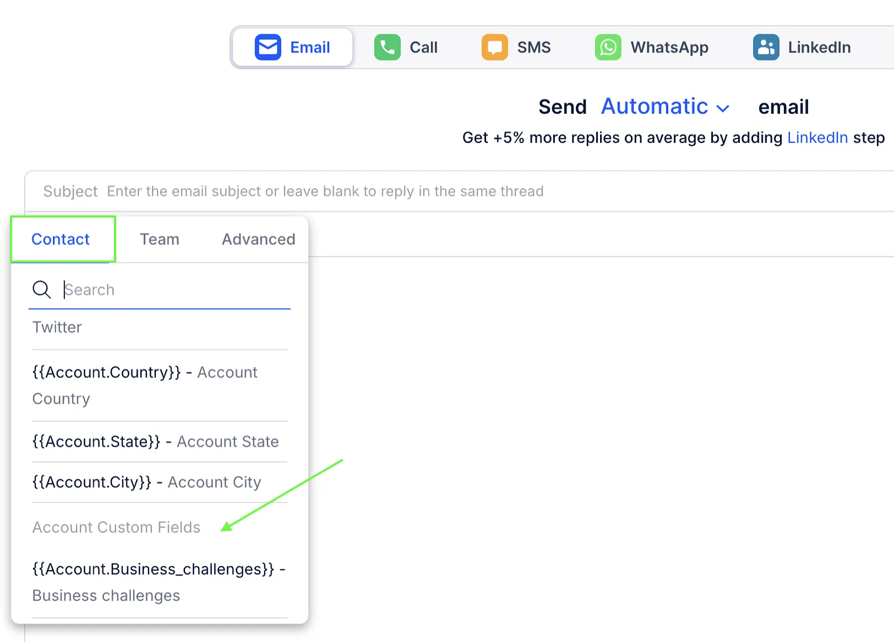Open the Automatic send mode dropdown
The image size is (894, 642).
(665, 106)
